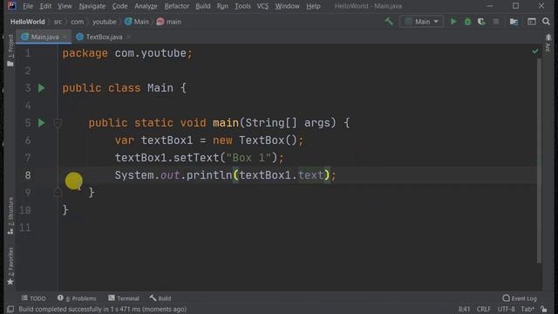Open the Analyze menu
The height and width of the screenshot is (314, 558).
click(146, 6)
